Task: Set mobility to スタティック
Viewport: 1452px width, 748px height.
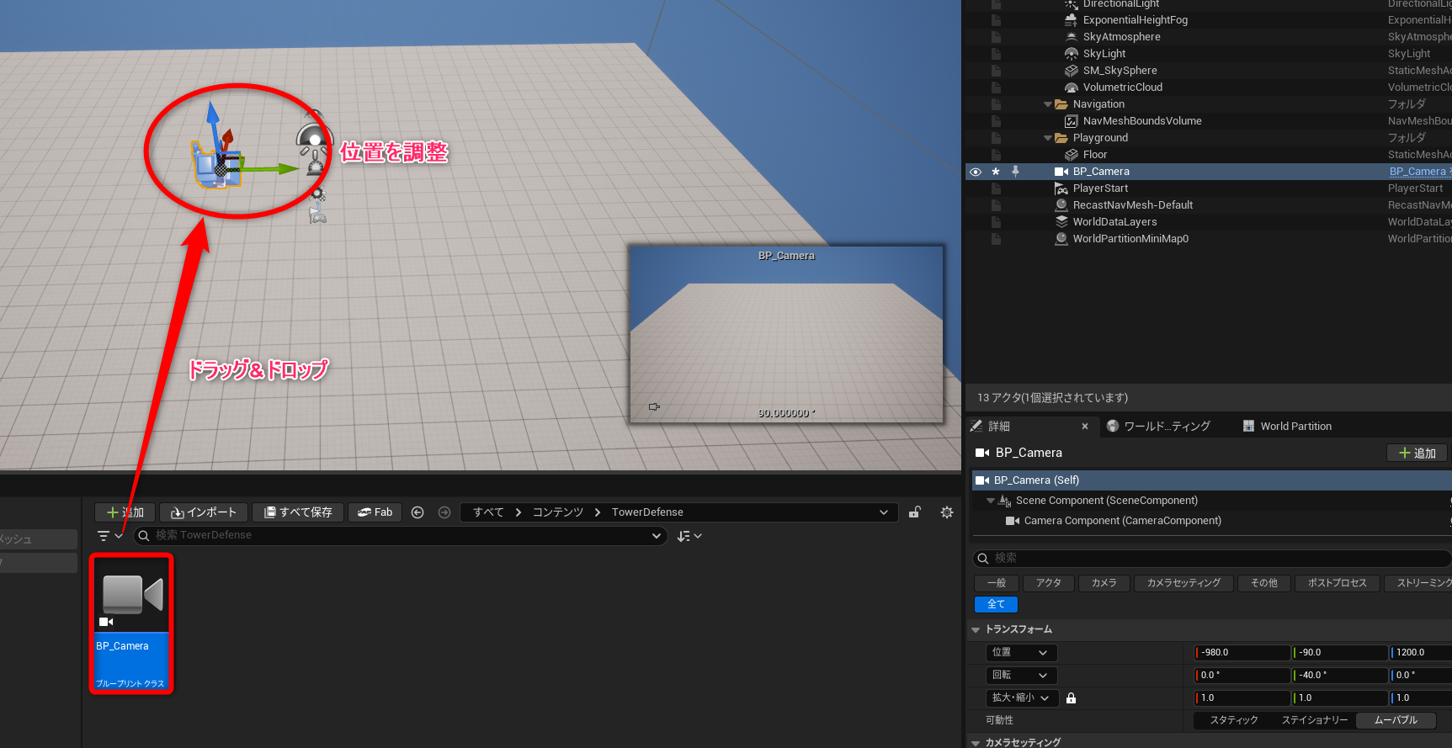Action: pos(1233,720)
